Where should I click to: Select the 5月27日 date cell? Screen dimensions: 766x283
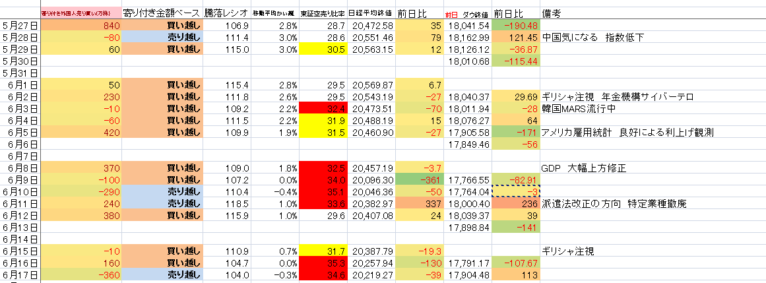pyautogui.click(x=20, y=25)
